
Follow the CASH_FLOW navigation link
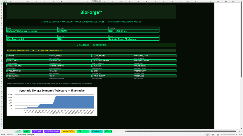(x=155, y=66)
